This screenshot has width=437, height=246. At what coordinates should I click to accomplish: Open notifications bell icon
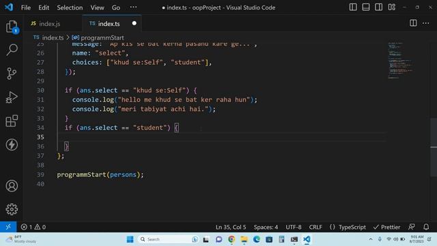[426, 227]
